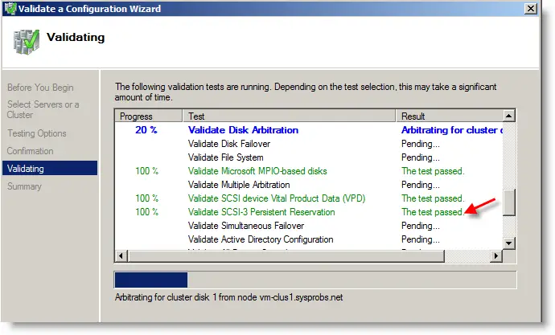Screen dimensions: 555x335
Task: Click 'The test passed' for MPIO-based disks
Action: coord(433,171)
